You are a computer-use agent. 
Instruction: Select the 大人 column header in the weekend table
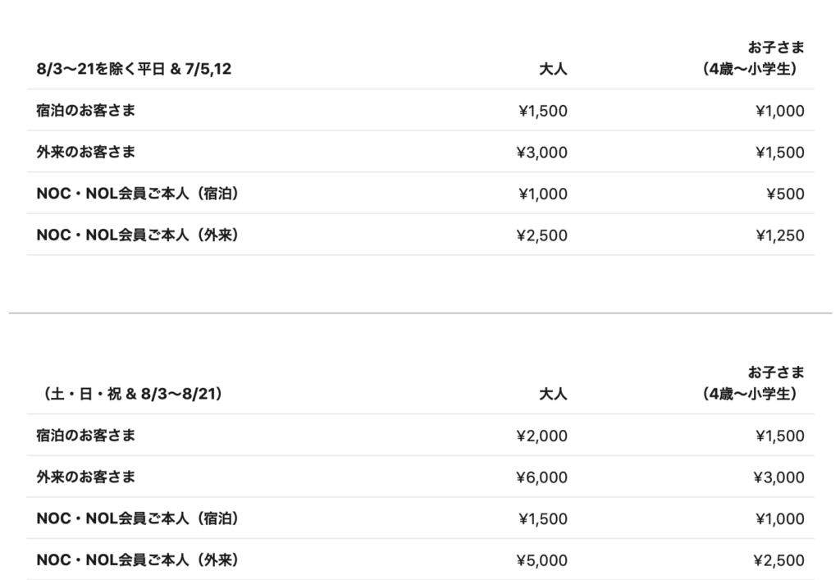point(553,395)
